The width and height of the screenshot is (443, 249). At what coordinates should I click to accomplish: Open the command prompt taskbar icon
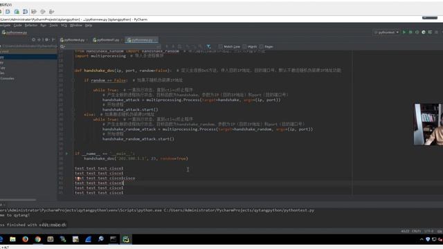click(114, 239)
